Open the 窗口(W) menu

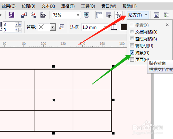pos(109,6)
